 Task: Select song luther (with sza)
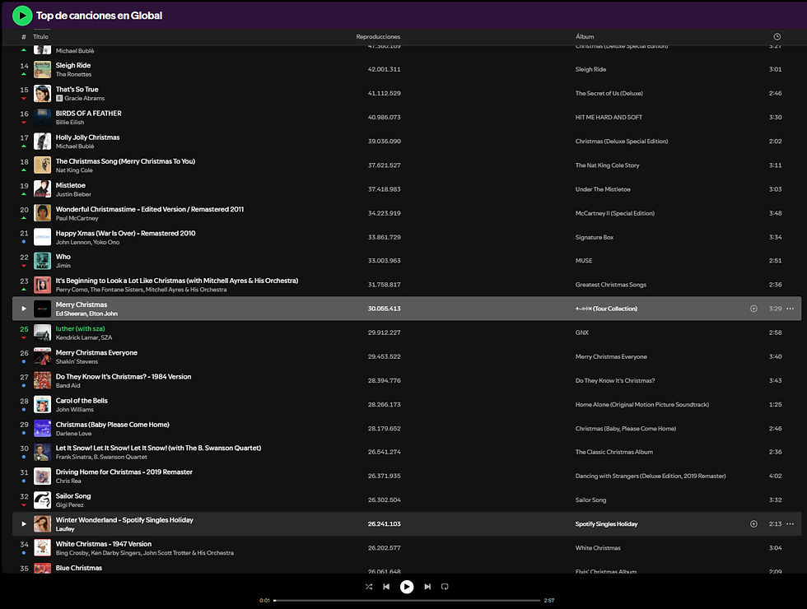tap(81, 328)
